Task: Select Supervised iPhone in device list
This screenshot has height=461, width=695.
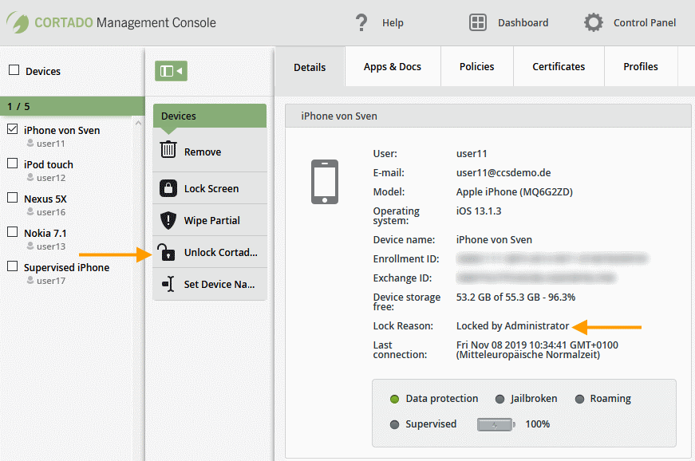Action: click(x=66, y=267)
